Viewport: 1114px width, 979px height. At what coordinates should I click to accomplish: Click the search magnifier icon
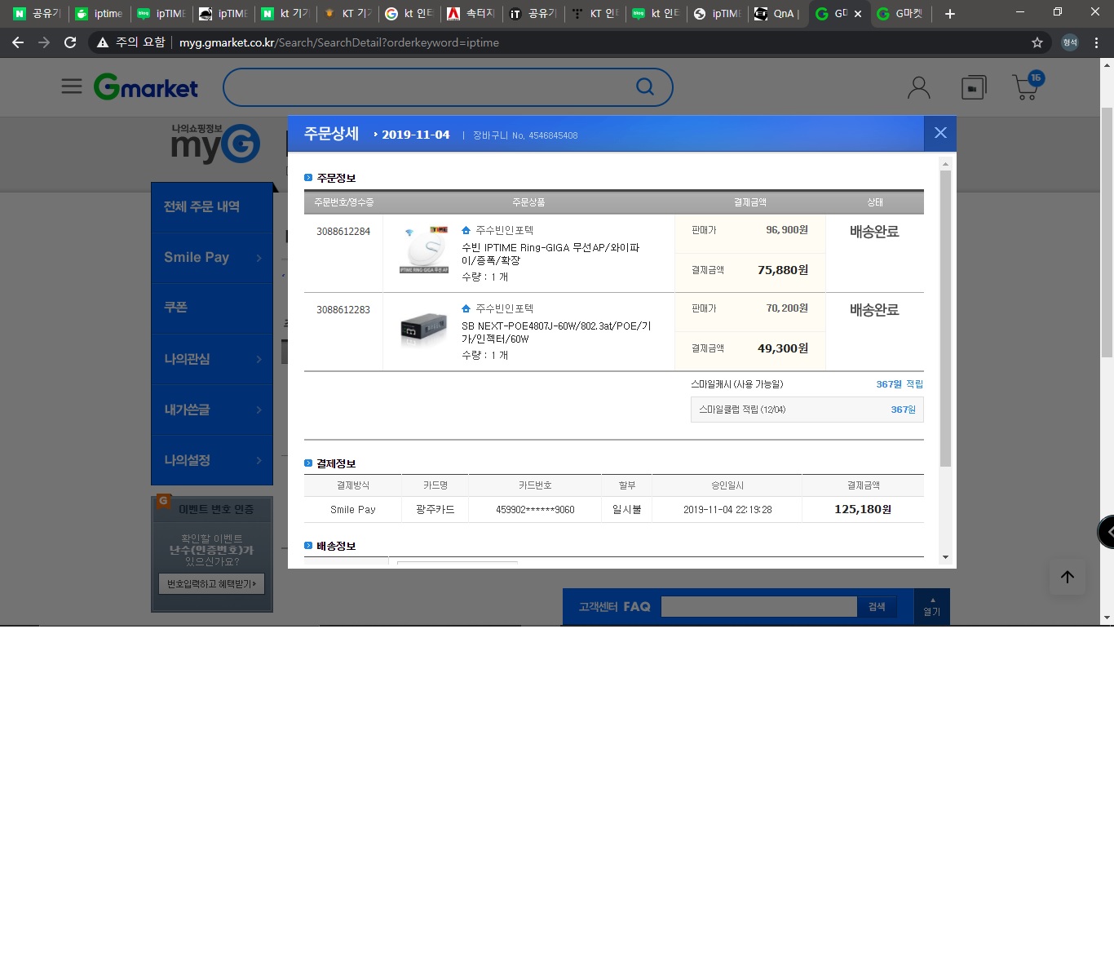[645, 86]
